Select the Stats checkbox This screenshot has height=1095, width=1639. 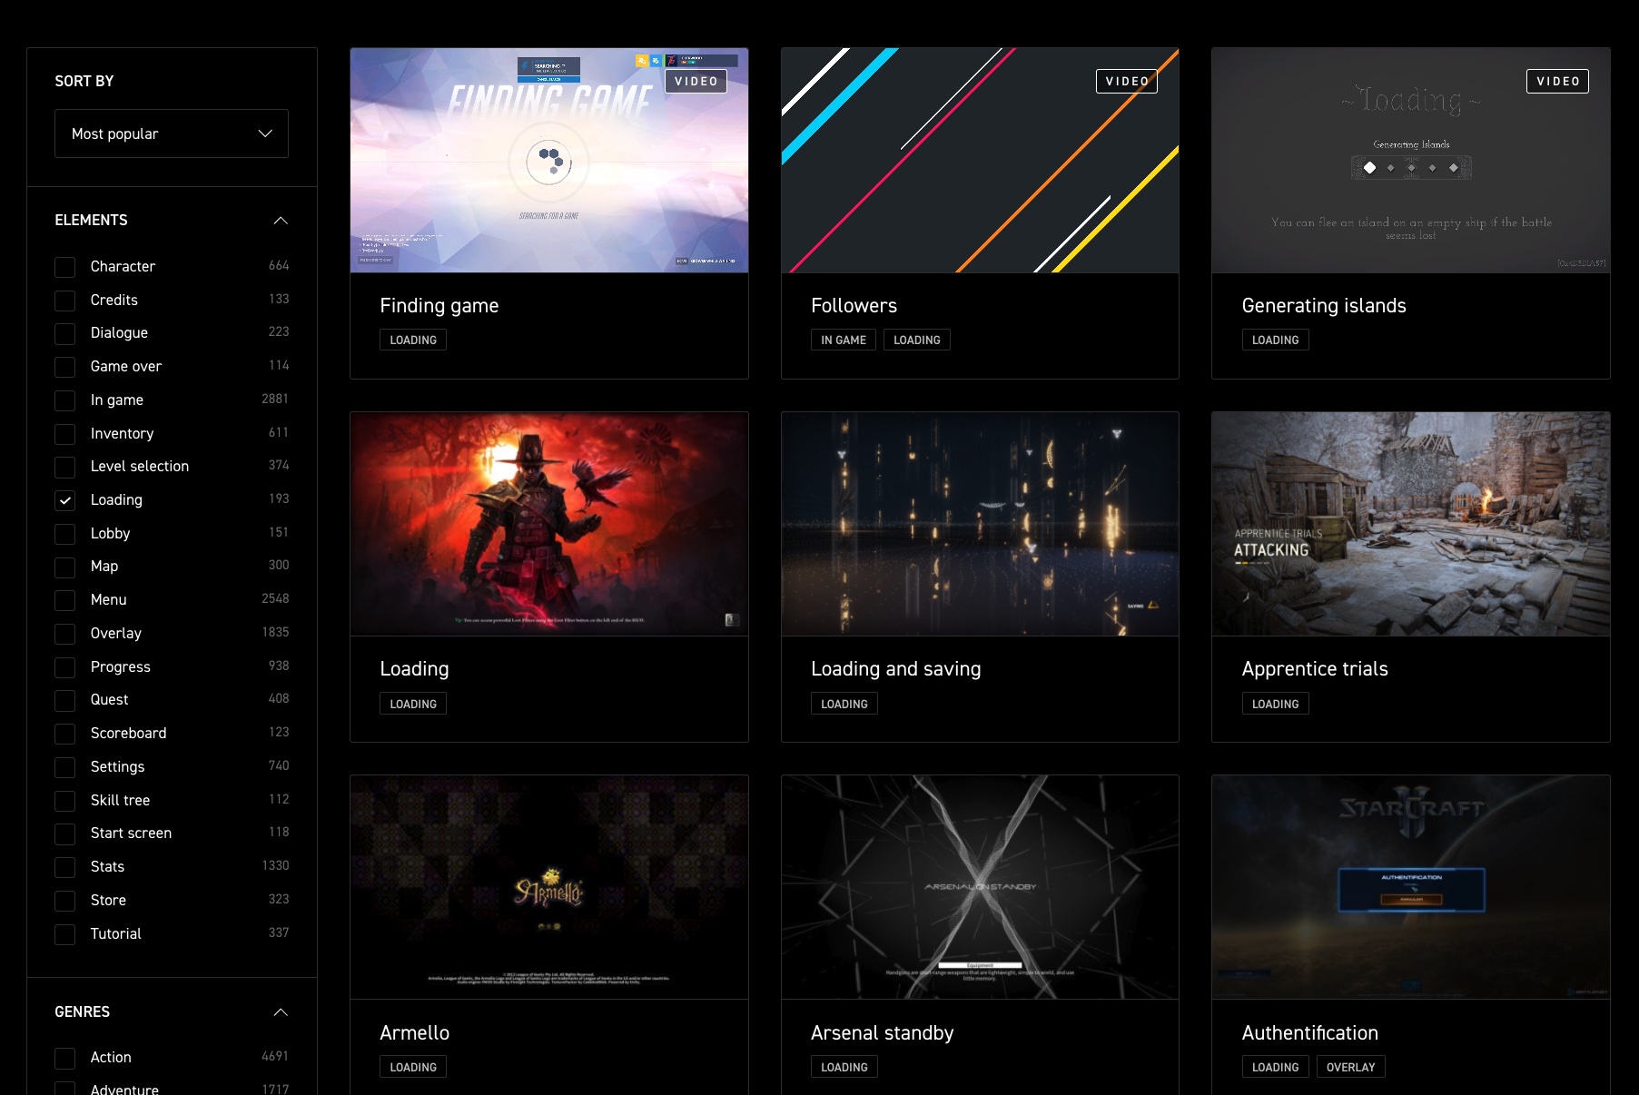(64, 867)
